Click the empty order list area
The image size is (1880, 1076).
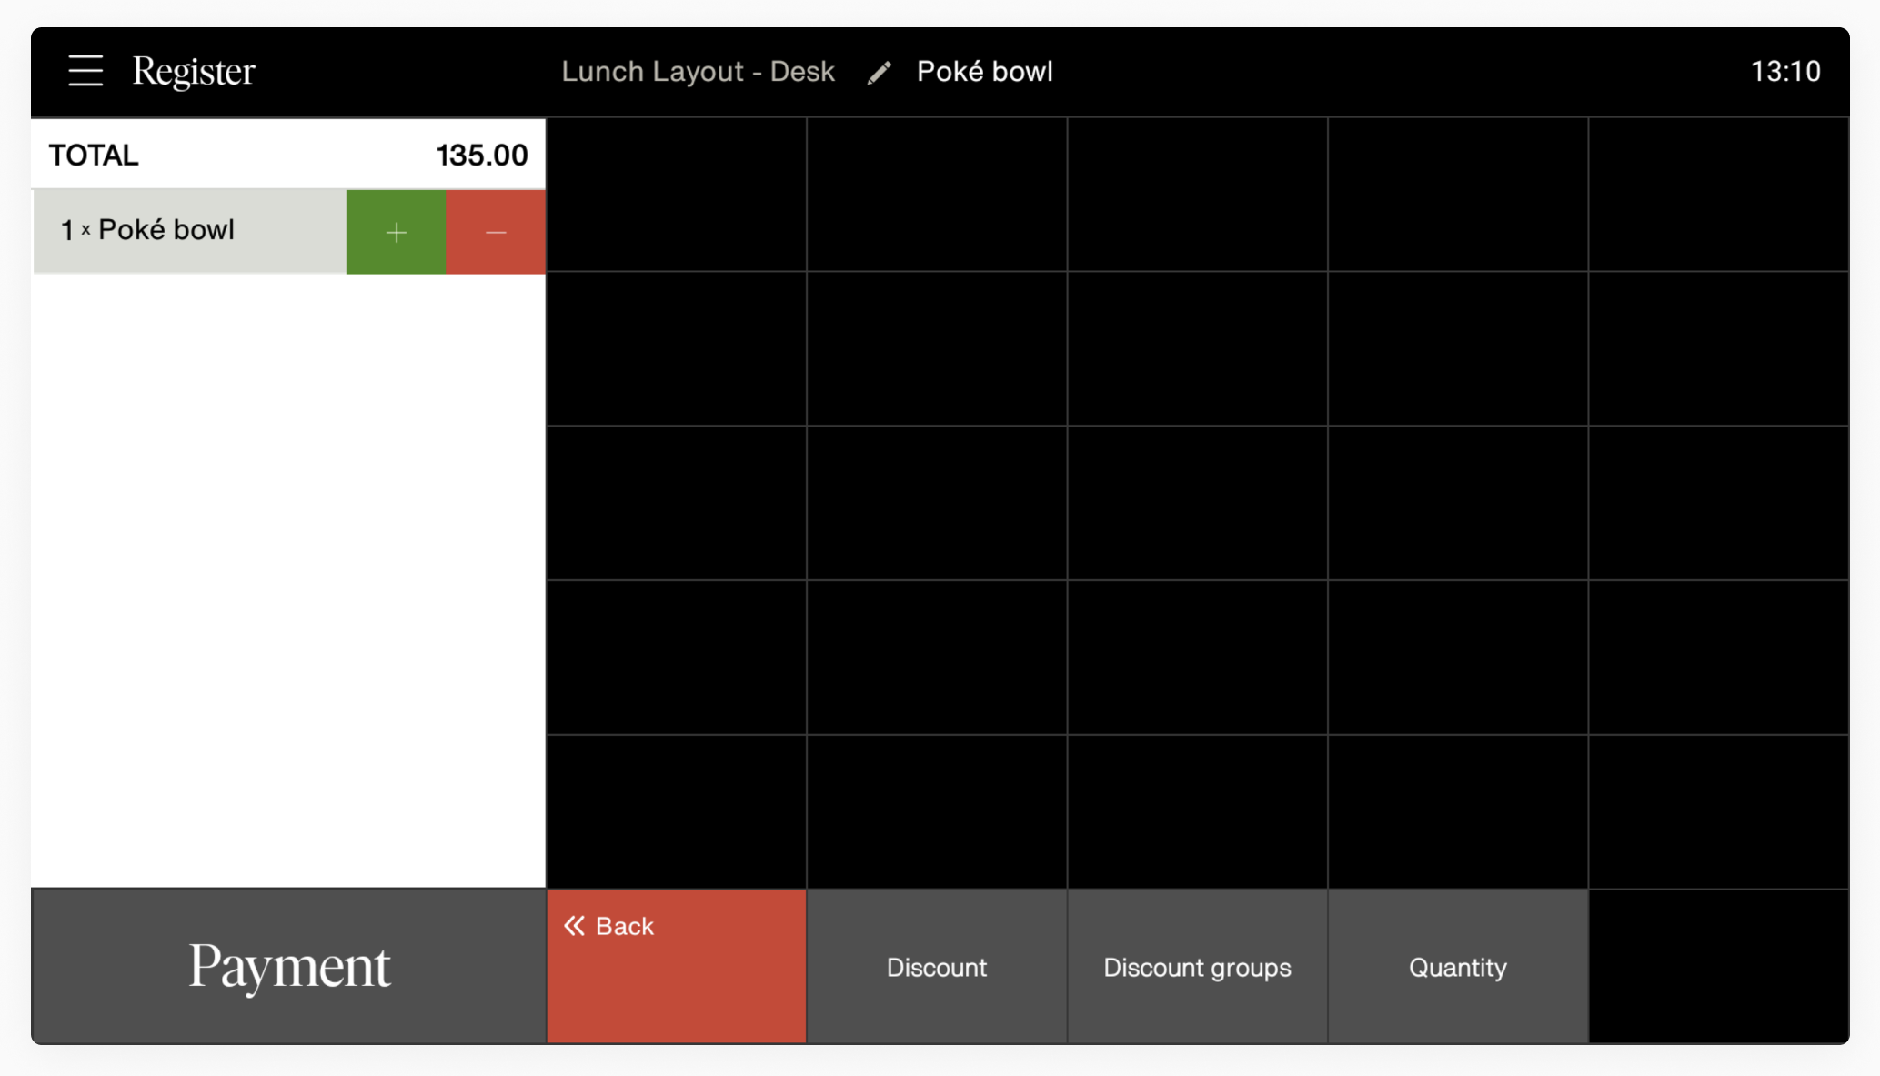[x=289, y=582]
